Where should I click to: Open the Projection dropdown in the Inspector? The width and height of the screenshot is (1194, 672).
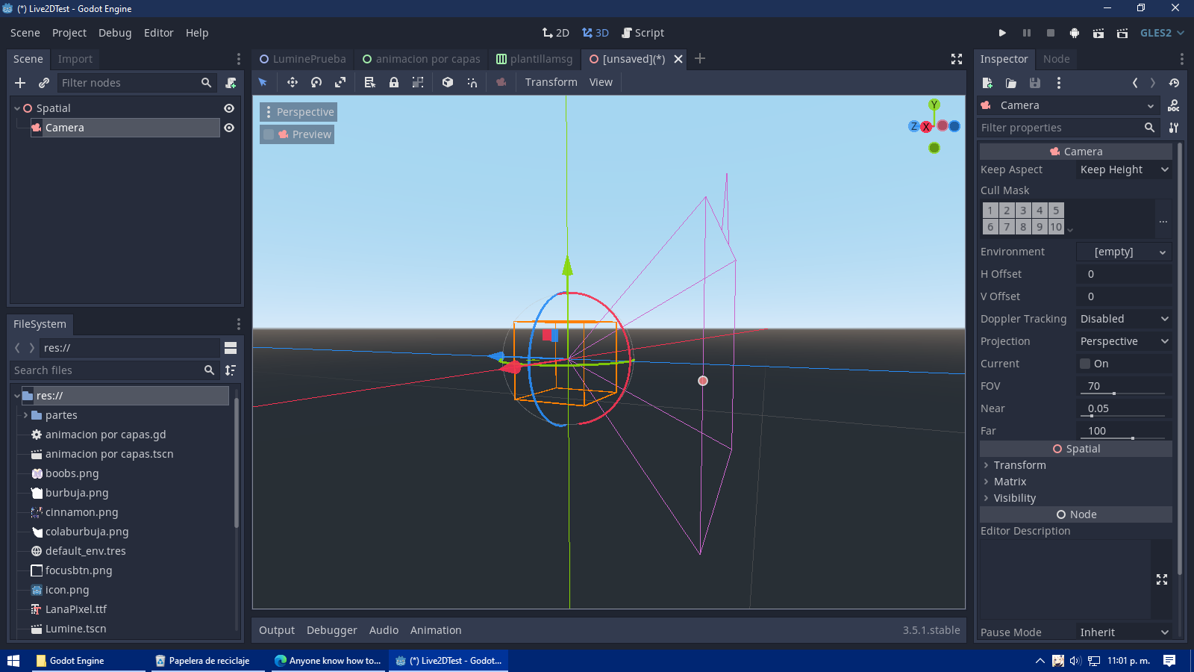tap(1124, 340)
